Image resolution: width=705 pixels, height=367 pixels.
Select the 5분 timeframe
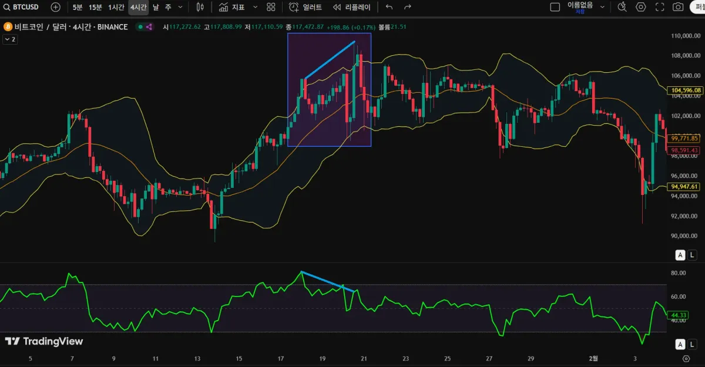[78, 7]
